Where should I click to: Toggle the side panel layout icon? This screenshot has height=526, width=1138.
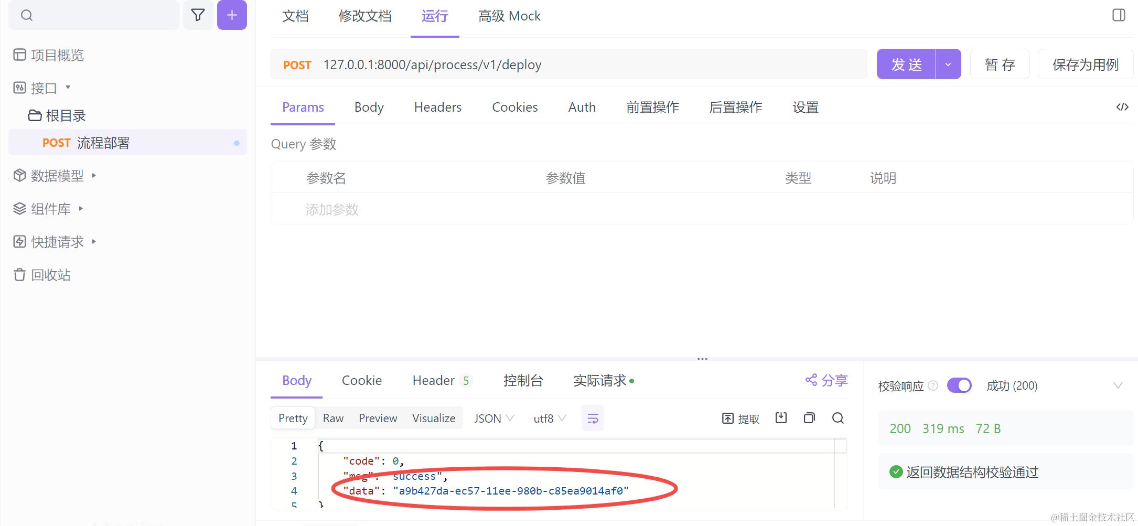(1119, 15)
